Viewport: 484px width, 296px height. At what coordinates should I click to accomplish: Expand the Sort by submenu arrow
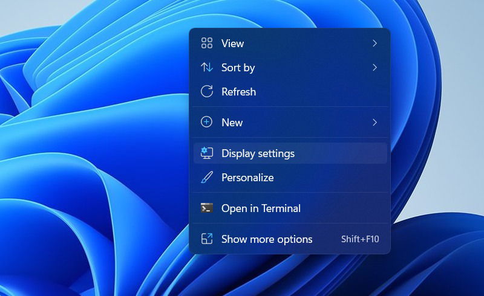[x=374, y=67]
